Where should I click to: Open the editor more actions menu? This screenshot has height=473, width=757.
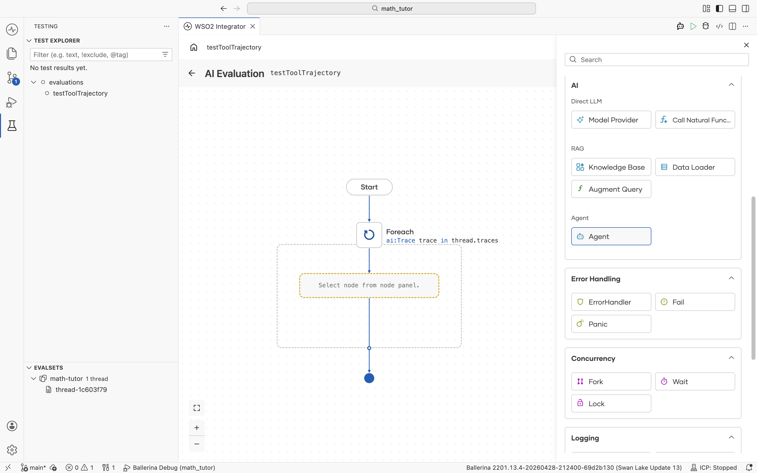click(x=745, y=26)
